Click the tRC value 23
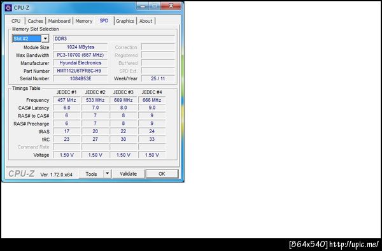This screenshot has width=382, height=251. tap(66, 139)
